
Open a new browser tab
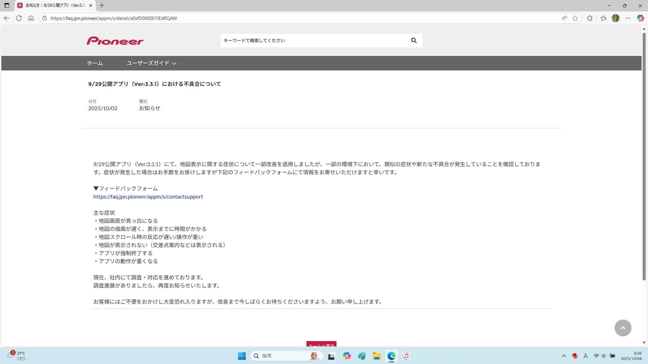[x=102, y=5]
